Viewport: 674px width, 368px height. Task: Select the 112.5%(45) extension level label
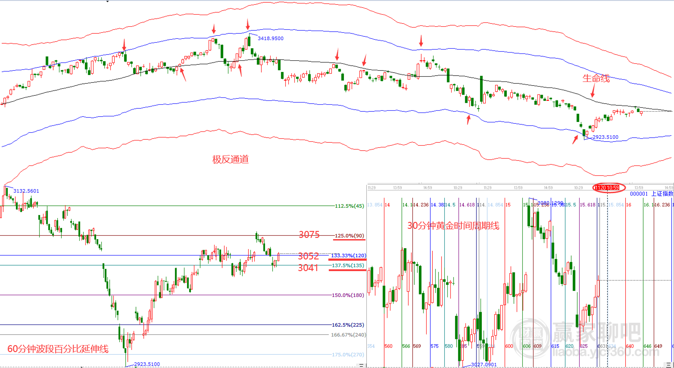(349, 206)
